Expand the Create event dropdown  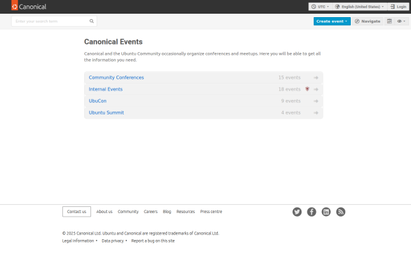click(x=332, y=21)
